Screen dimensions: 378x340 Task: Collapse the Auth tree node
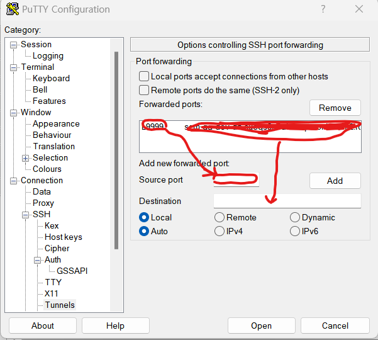tap(37, 260)
